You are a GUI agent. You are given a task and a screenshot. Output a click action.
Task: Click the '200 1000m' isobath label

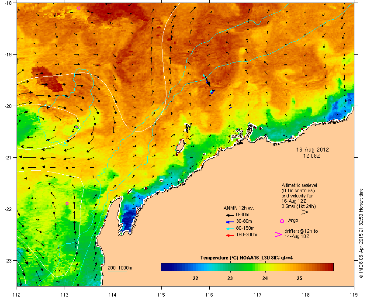tap(120, 268)
